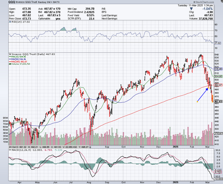Screen dimensions: 223x184
Task: Click the price bars icon before Invesco QQQ Trust (Daily)
Action: [10, 54]
